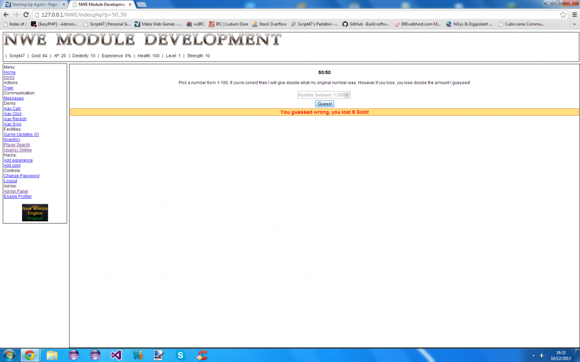Focus the Number between 1-200 input field
This screenshot has height=362, width=580.
pyautogui.click(x=320, y=94)
